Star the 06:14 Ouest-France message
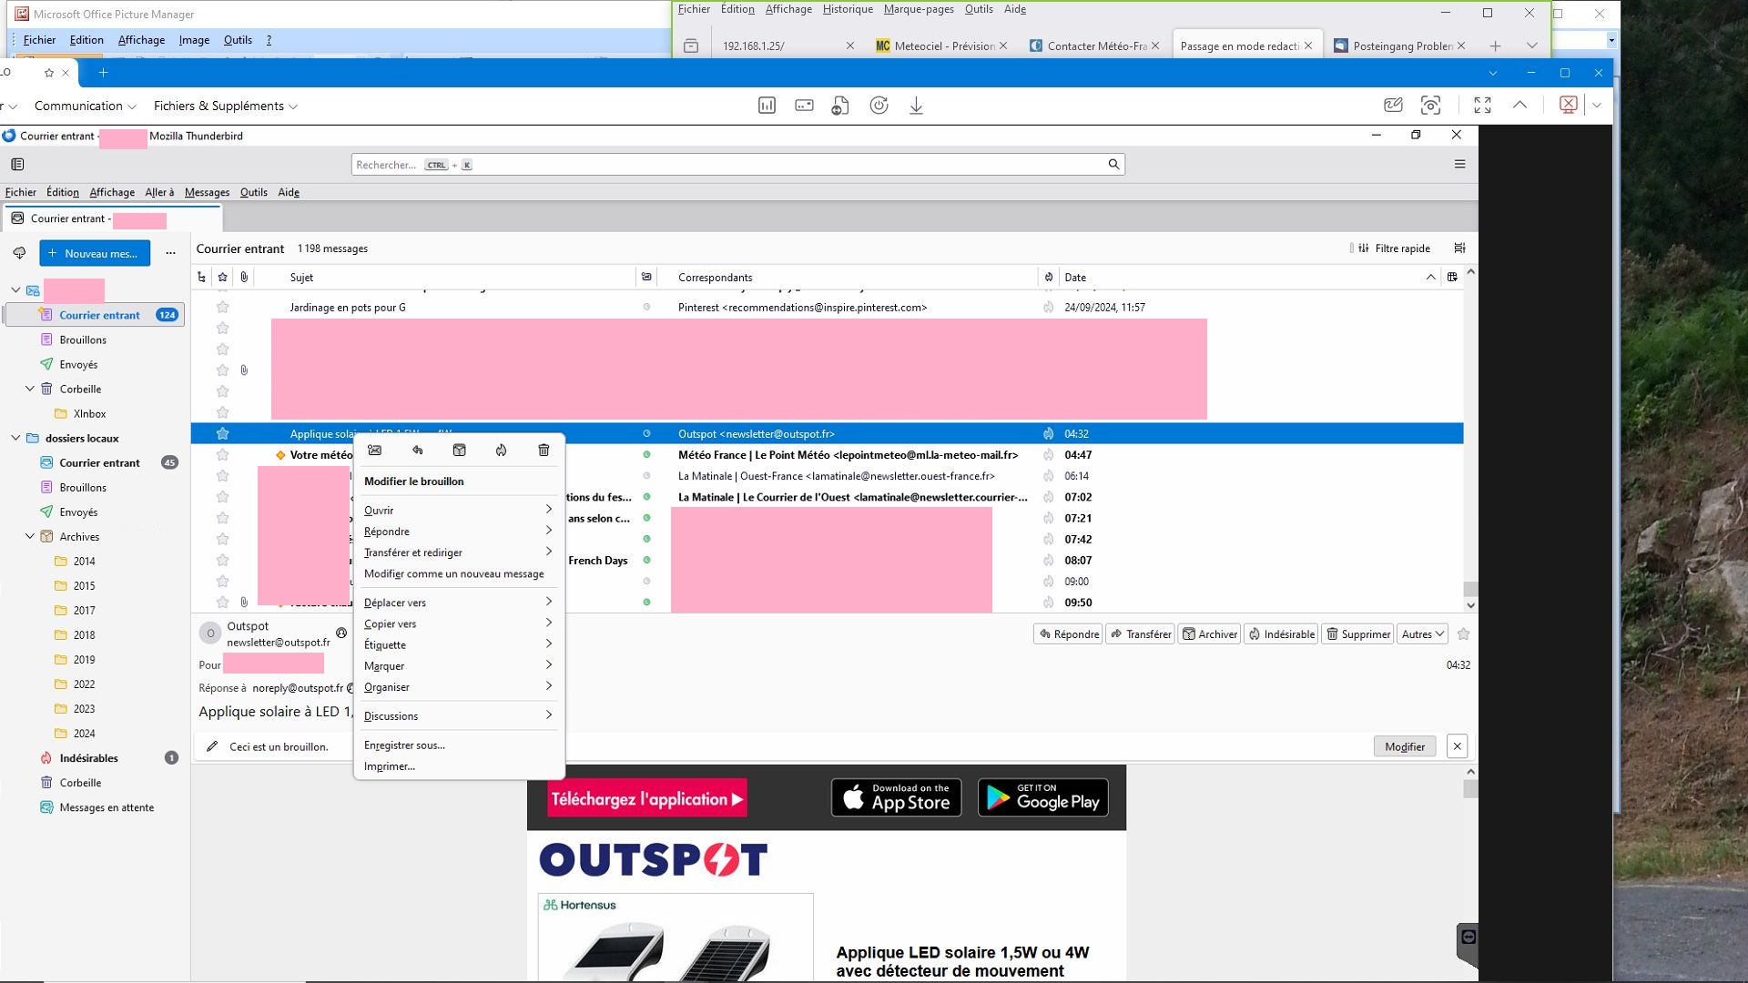 click(222, 476)
